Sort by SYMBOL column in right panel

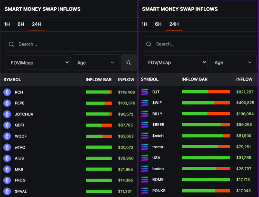click(x=150, y=79)
